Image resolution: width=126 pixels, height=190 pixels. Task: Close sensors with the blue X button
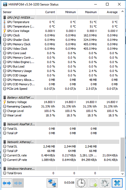pyautogui.click(x=117, y=183)
